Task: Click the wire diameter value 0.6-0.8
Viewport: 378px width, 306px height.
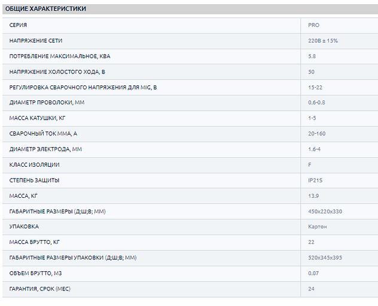Action: pyautogui.click(x=317, y=103)
